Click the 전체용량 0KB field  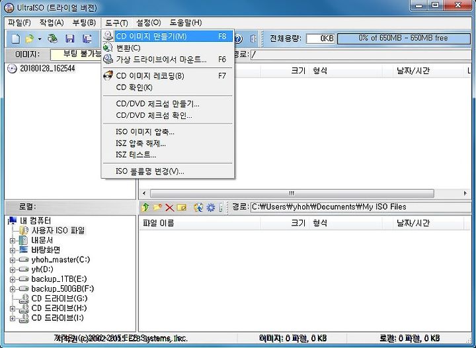coord(320,38)
